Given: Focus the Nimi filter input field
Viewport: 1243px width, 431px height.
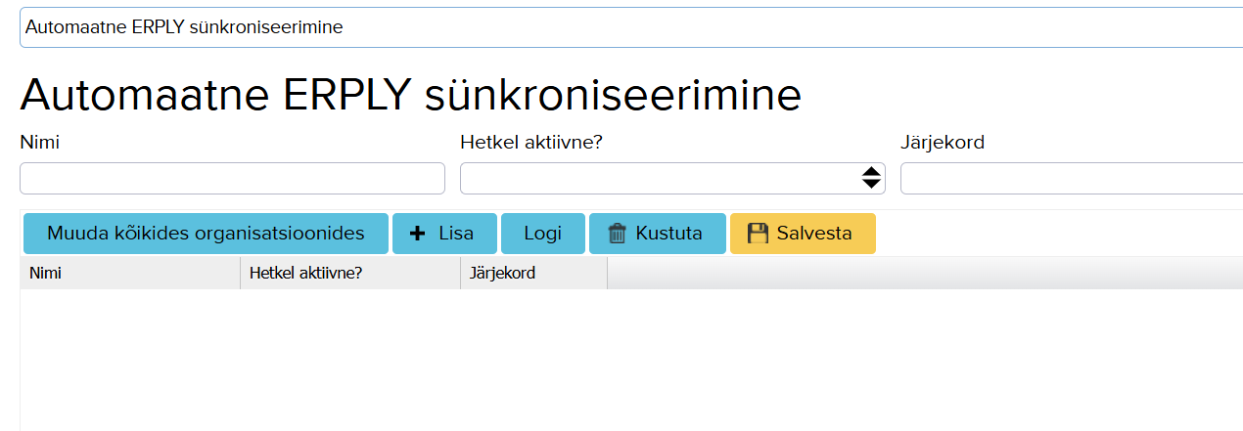Looking at the screenshot, I should pyautogui.click(x=232, y=178).
